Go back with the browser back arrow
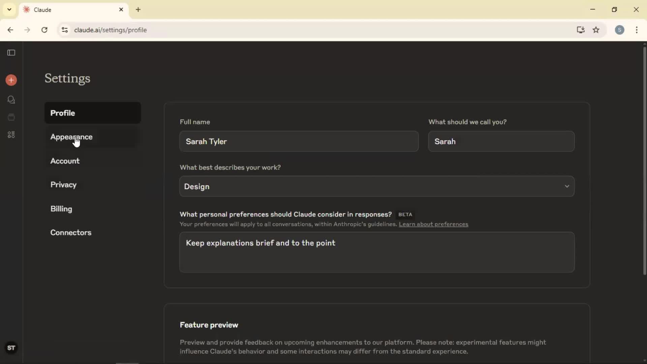This screenshot has height=364, width=647. 10,30
